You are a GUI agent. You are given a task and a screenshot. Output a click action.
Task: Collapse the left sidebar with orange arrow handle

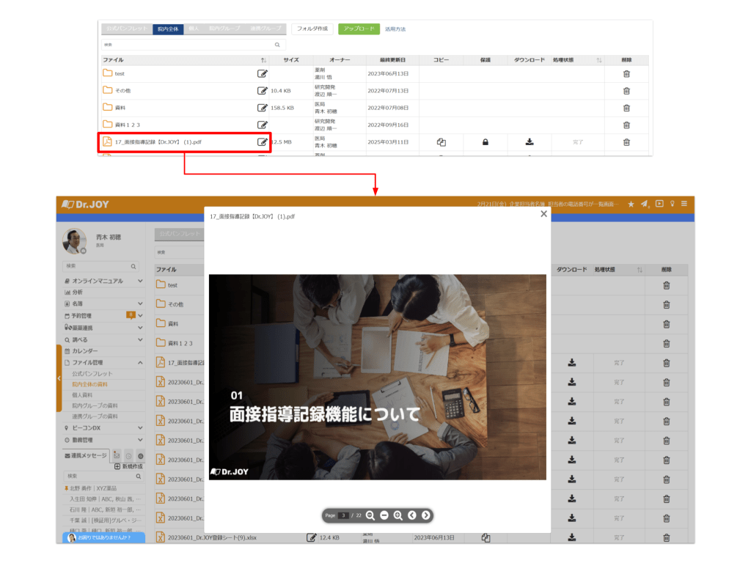tap(59, 378)
